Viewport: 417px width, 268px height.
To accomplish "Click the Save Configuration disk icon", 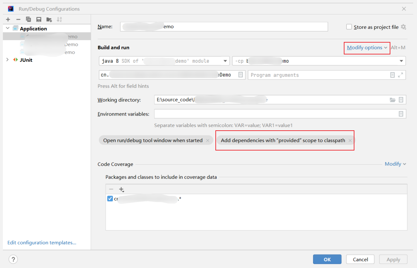I will (x=39, y=20).
